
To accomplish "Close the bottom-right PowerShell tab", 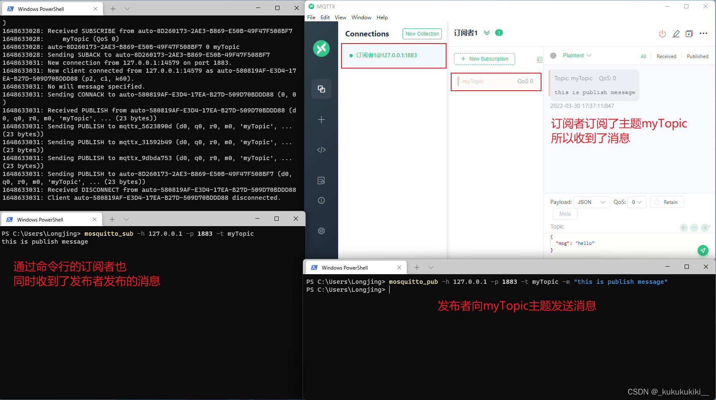I will pyautogui.click(x=399, y=268).
